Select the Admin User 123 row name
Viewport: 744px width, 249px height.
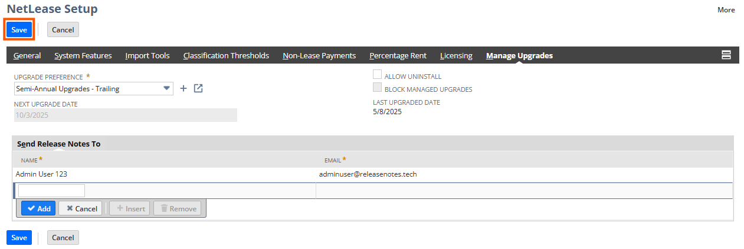pos(41,174)
